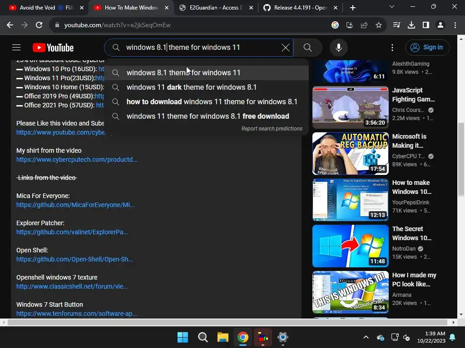Clear the search box with the X icon
This screenshot has height=348, width=465.
pyautogui.click(x=285, y=47)
